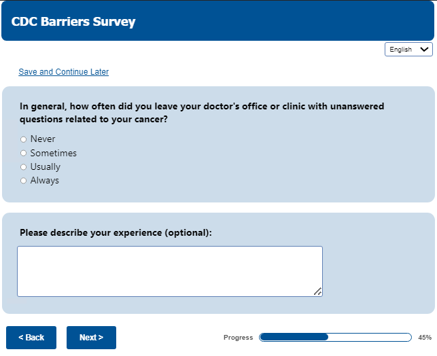Click the 'Please describe your experience' label
This screenshot has height=356, width=437.
coord(116,232)
